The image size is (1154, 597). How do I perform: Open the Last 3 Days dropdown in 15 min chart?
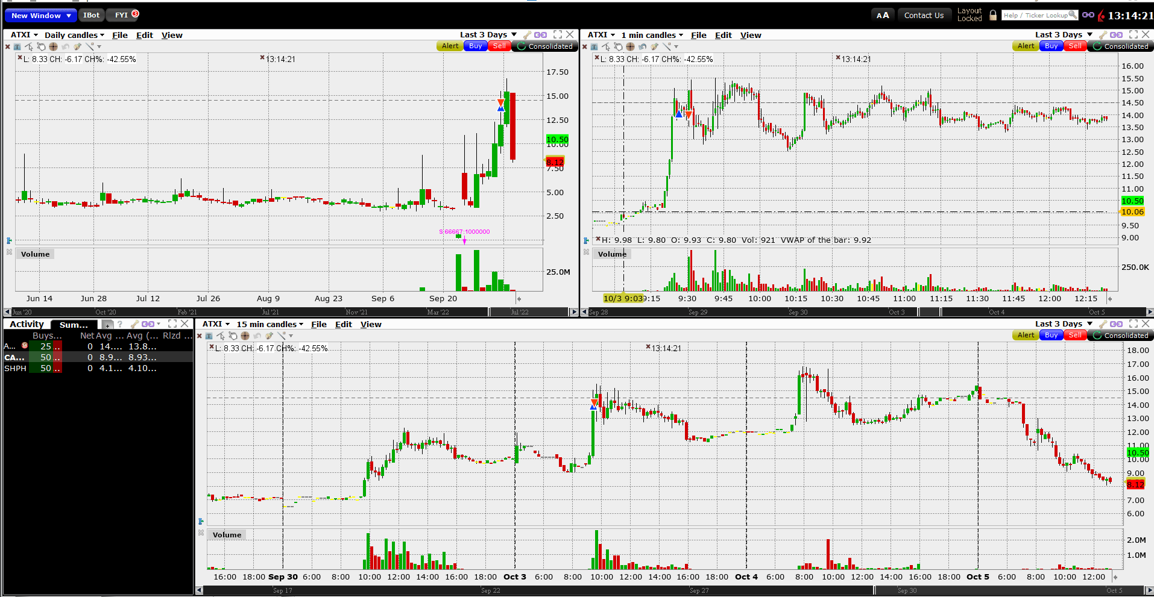click(x=1064, y=324)
